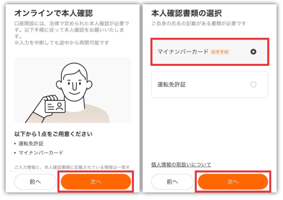Click the 以下から1点をご用意ください heading
This screenshot has height=200, width=283.
click(x=53, y=134)
